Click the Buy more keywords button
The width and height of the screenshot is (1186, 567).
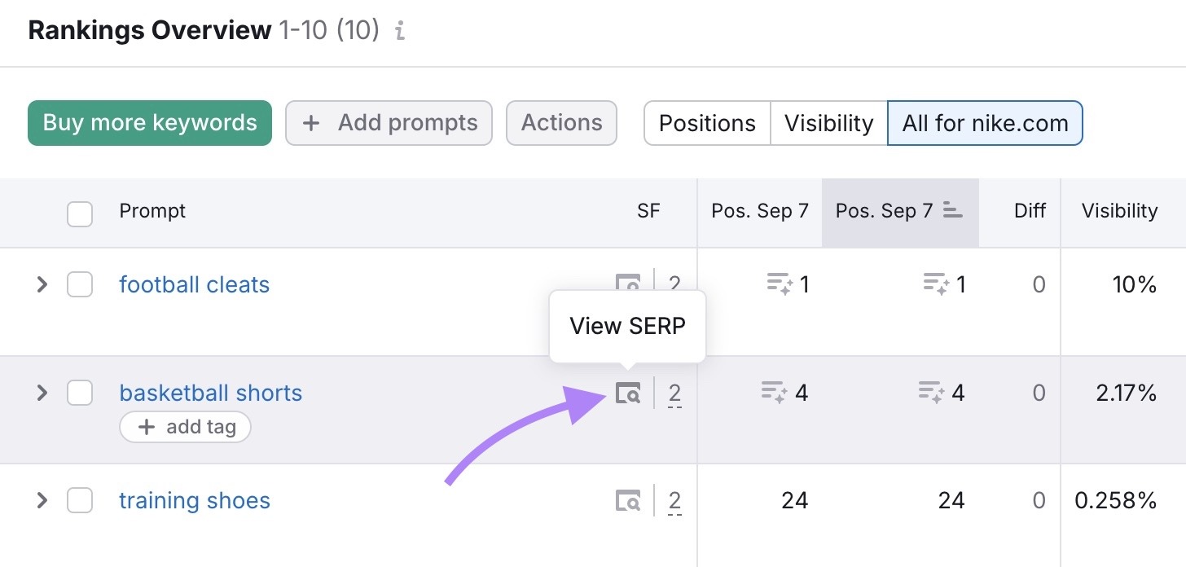(149, 123)
